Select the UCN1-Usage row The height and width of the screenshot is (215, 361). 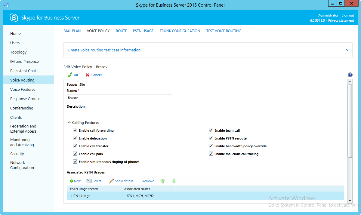point(205,196)
